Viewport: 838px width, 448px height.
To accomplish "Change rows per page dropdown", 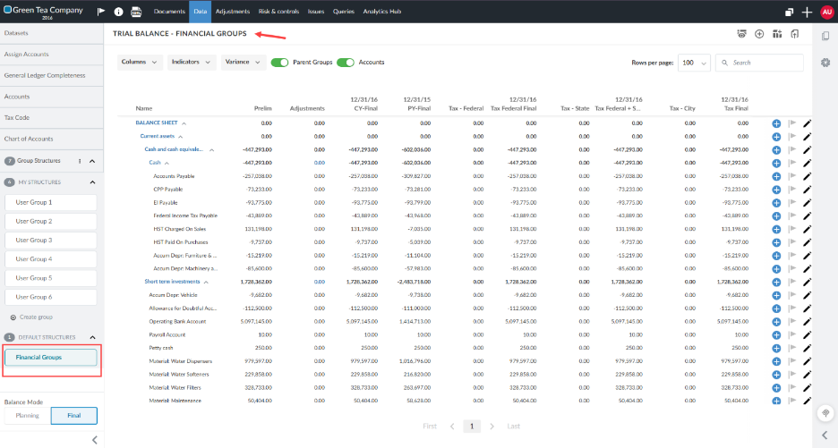I will [694, 63].
